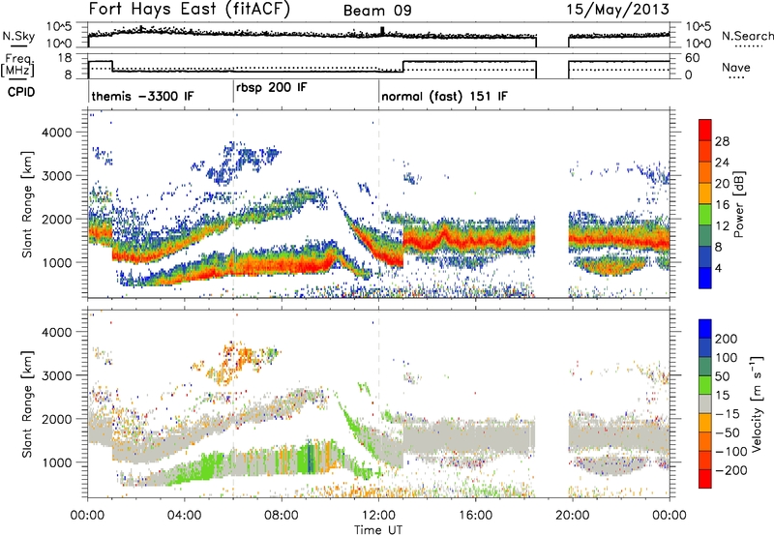Click the "Velocity [m s-1]" color bar title
This screenshot has height=536, width=774.
pyautogui.click(x=758, y=403)
